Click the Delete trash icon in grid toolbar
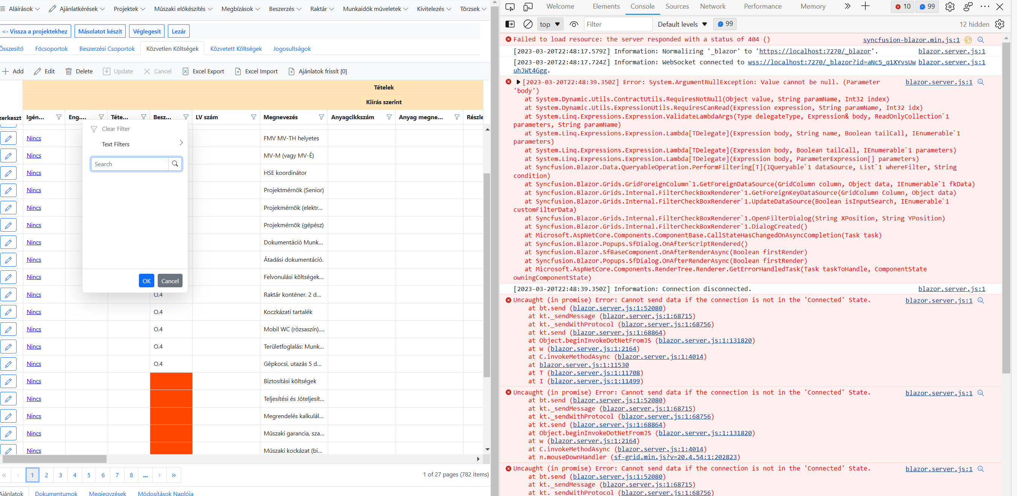The width and height of the screenshot is (1017, 496). tap(69, 71)
